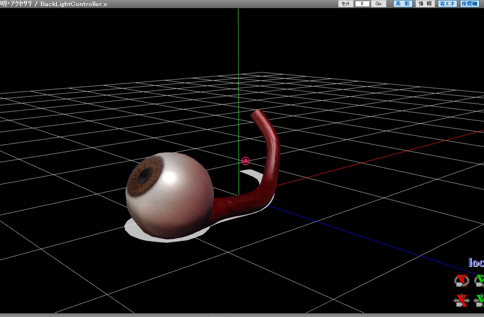
Task: Select the red X-axis camera rotation icon
Action: pyautogui.click(x=462, y=280)
